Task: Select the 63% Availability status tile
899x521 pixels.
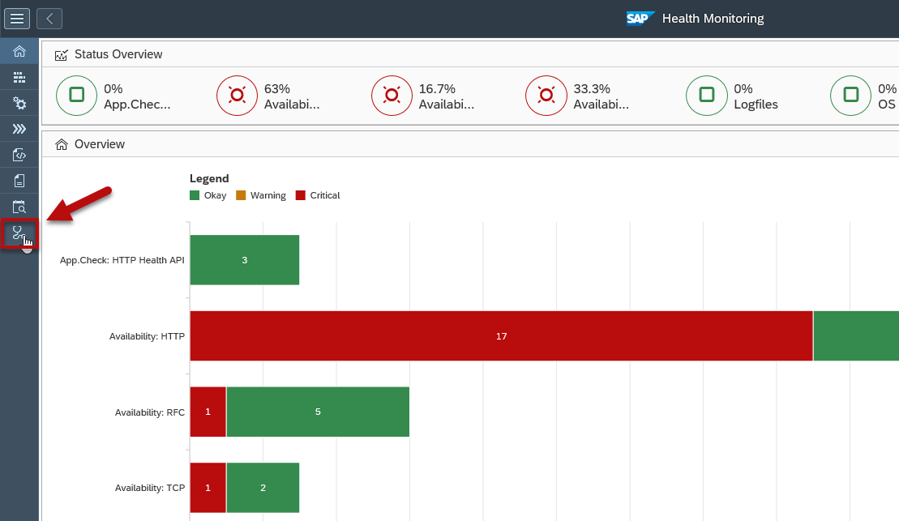Action: [x=268, y=96]
